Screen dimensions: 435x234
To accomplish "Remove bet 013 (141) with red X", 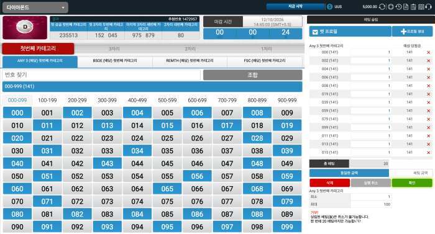I will pyautogui.click(x=428, y=144).
